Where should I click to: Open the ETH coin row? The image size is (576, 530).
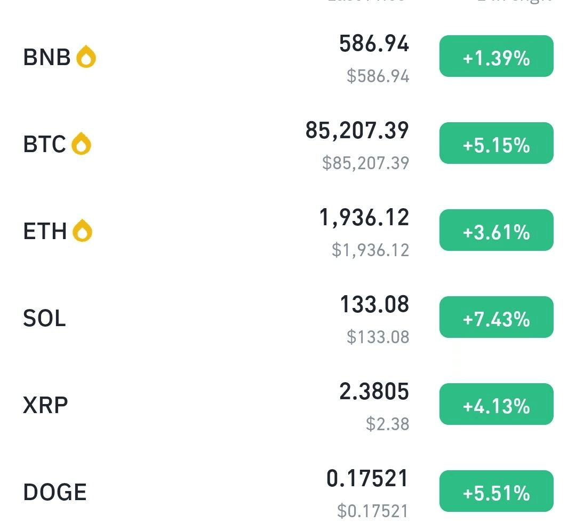(288, 231)
